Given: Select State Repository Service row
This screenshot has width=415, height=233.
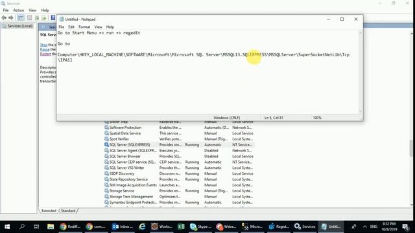Looking at the screenshot, I should (179, 179).
